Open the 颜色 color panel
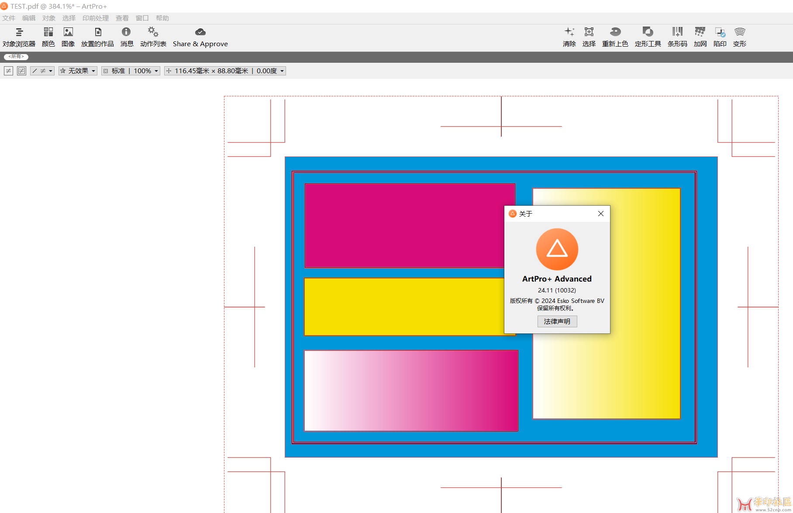 48,37
